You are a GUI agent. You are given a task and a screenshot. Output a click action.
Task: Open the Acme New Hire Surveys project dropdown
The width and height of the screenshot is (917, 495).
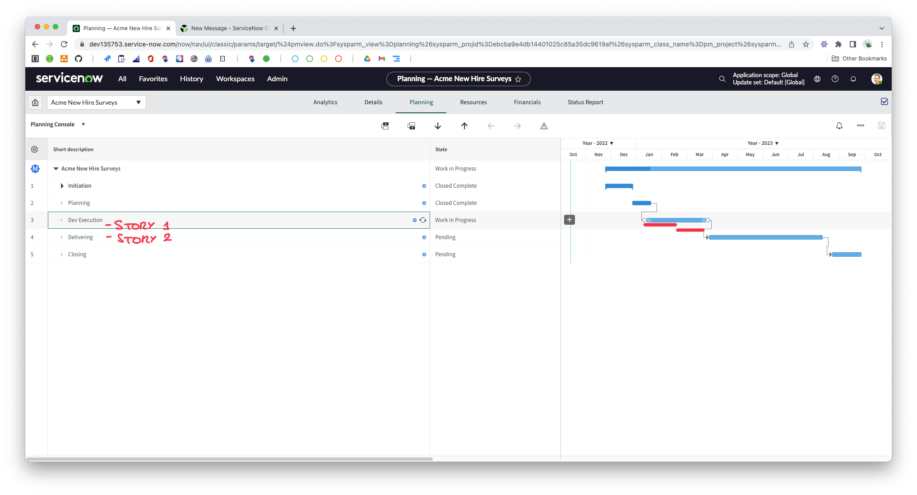(x=96, y=102)
